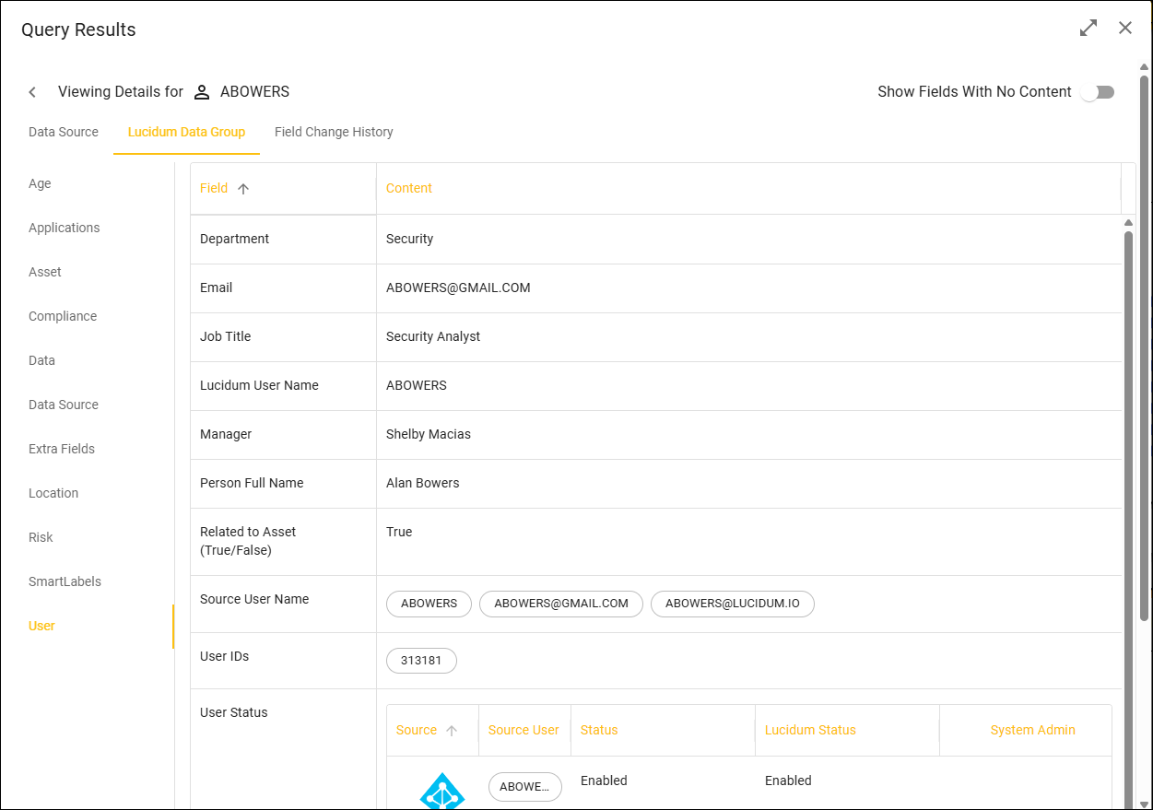Click the Job Title field label
Image resolution: width=1153 pixels, height=810 pixels.
click(225, 336)
